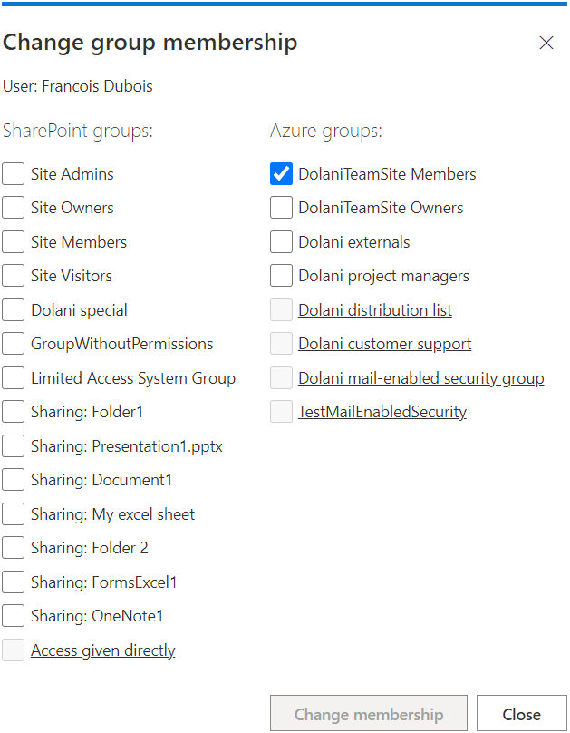Click the DolaniTeamSite Members label

(x=387, y=174)
